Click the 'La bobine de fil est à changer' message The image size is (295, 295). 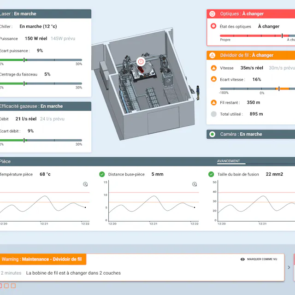click(x=73, y=273)
